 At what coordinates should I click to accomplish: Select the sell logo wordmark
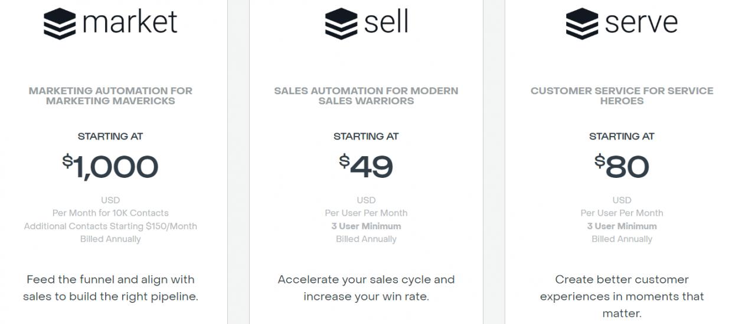coord(386,21)
